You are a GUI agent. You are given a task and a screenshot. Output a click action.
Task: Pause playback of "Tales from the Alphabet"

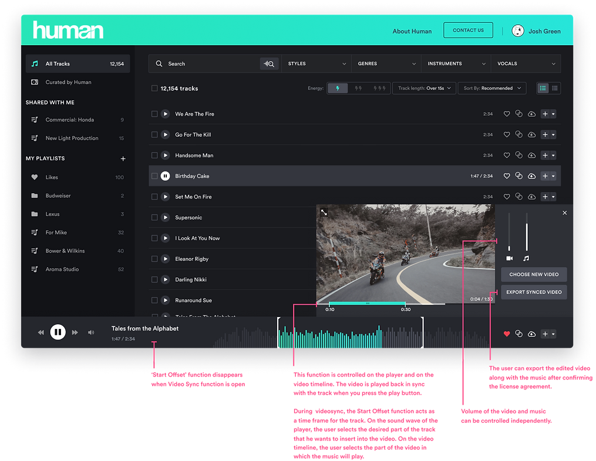(x=58, y=332)
